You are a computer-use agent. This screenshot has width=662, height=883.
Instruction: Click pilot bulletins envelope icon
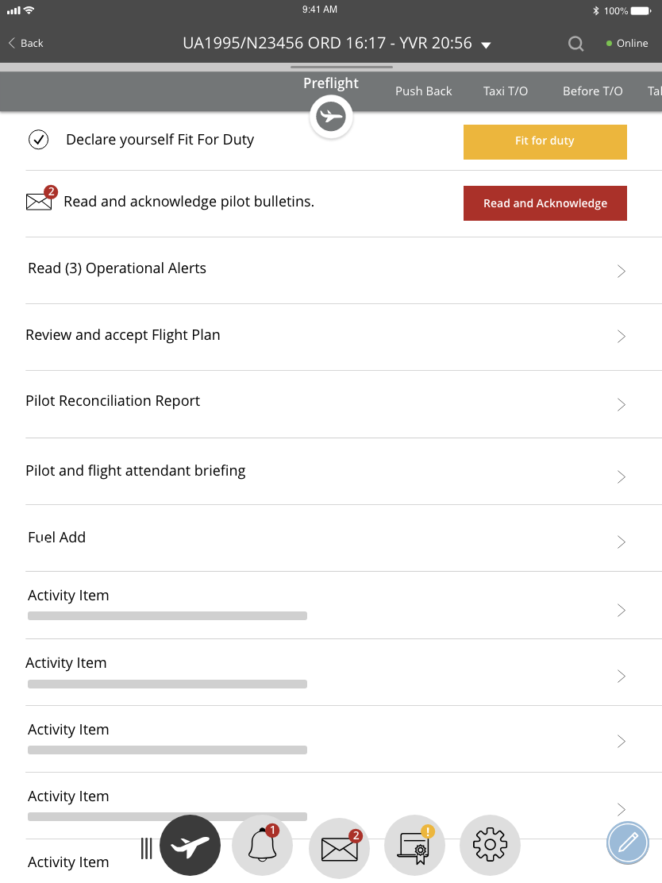click(39, 201)
